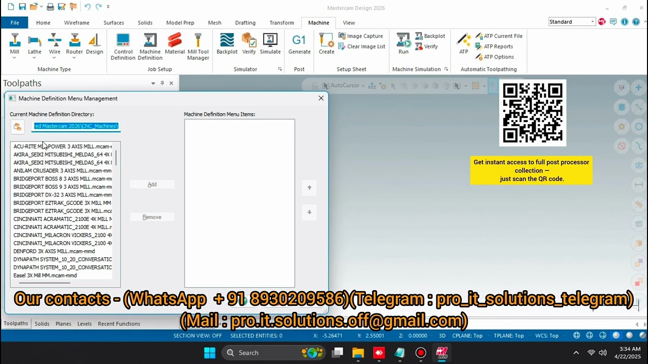The height and width of the screenshot is (364, 648).
Task: Undo the last action
Action: click(87, 7)
